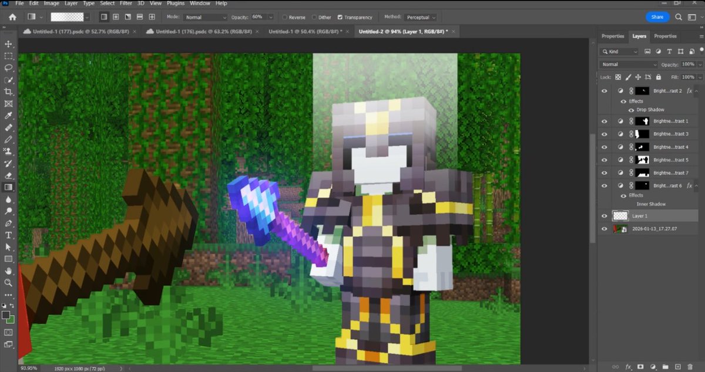Lock transparent pixels in Layers panel
Image resolution: width=705 pixels, height=372 pixels.
618,77
